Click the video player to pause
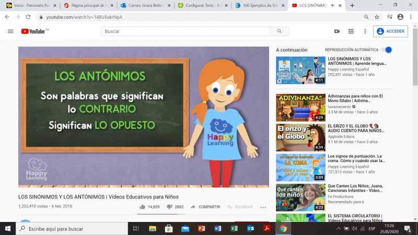The width and height of the screenshot is (418, 235). (x=143, y=117)
